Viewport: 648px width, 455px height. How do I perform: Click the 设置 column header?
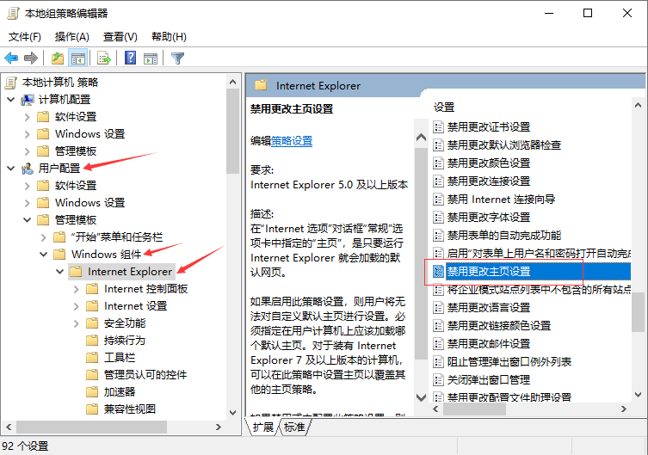444,108
